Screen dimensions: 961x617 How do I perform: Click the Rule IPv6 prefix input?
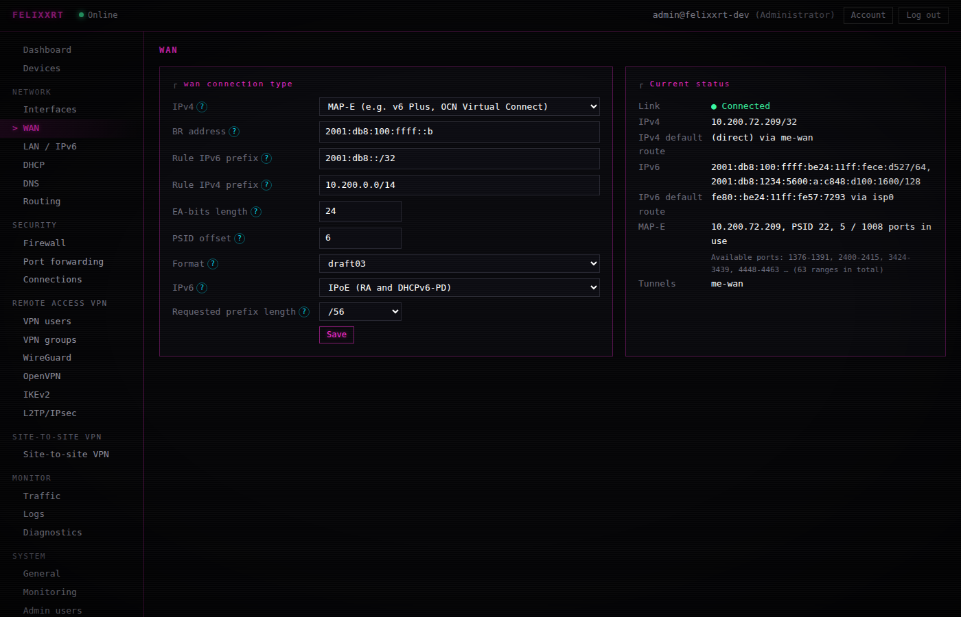click(459, 158)
